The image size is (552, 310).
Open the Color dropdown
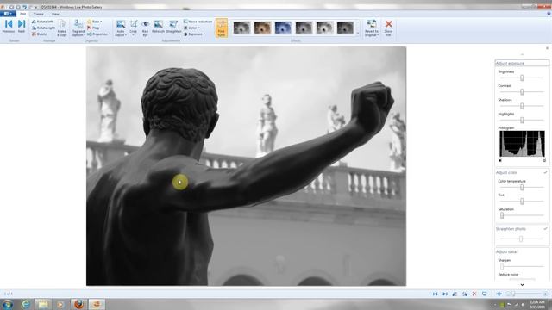(191, 28)
